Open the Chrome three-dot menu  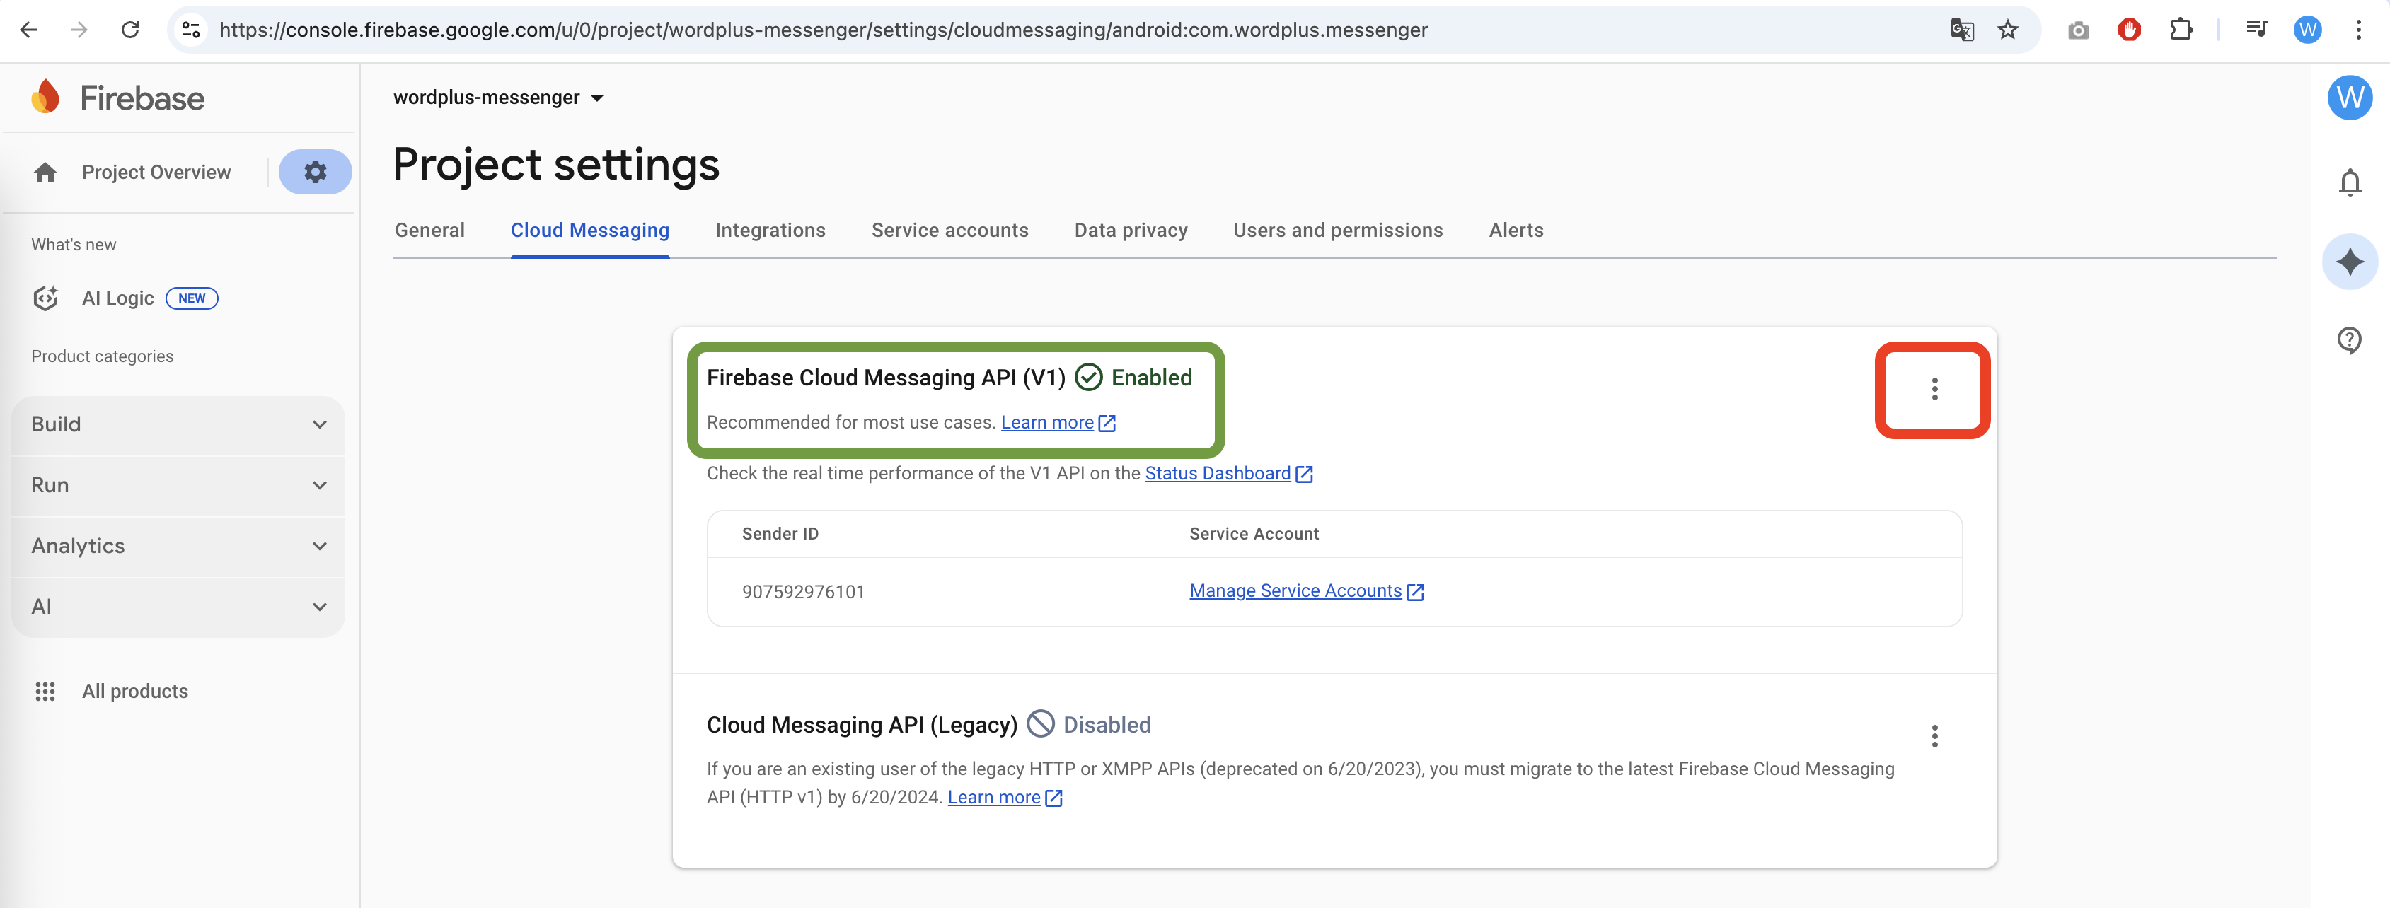pos(2358,30)
